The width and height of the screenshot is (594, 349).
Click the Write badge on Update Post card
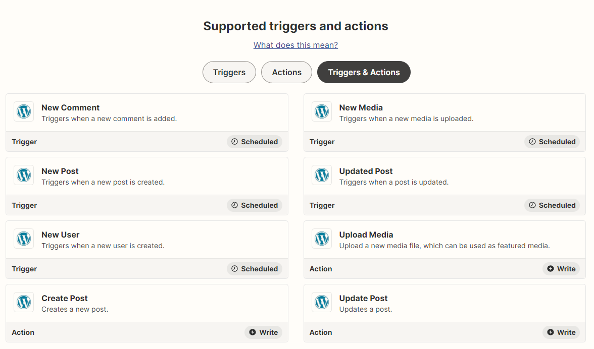[562, 332]
